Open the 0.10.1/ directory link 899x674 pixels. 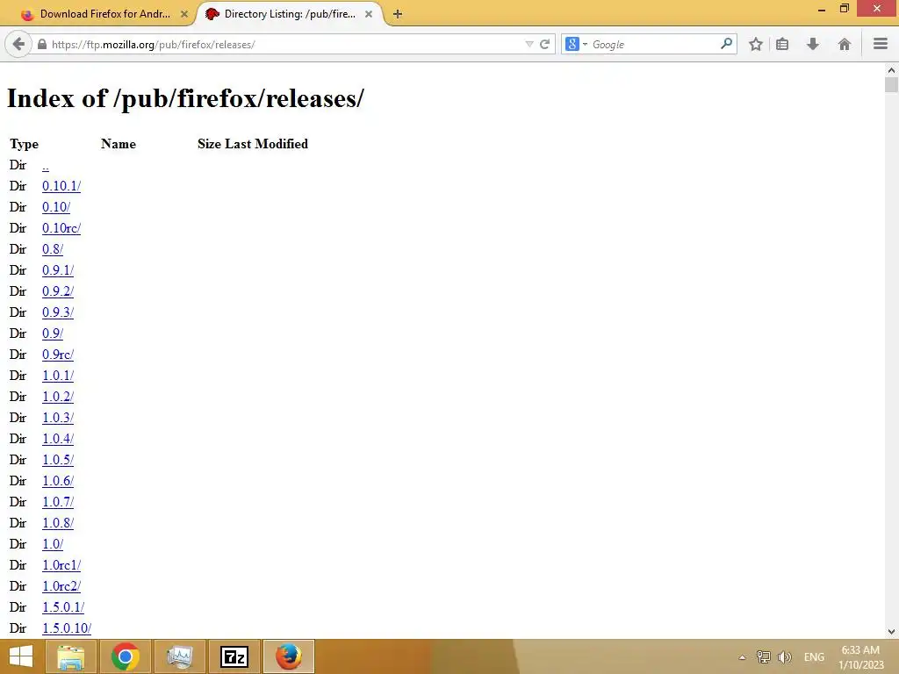(x=61, y=186)
